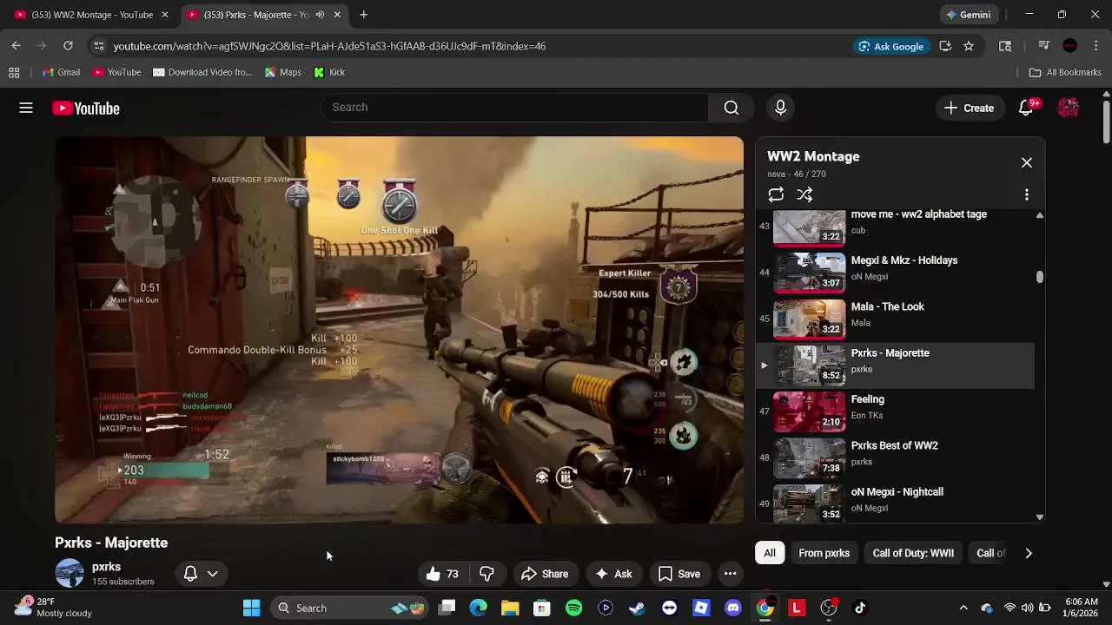This screenshot has width=1112, height=625.
Task: Play 'oN Megxi - Nightcall' in playlist
Action: 896,503
